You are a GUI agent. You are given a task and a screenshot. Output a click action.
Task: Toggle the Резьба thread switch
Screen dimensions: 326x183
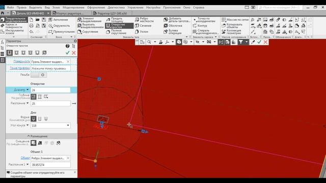click(39, 75)
